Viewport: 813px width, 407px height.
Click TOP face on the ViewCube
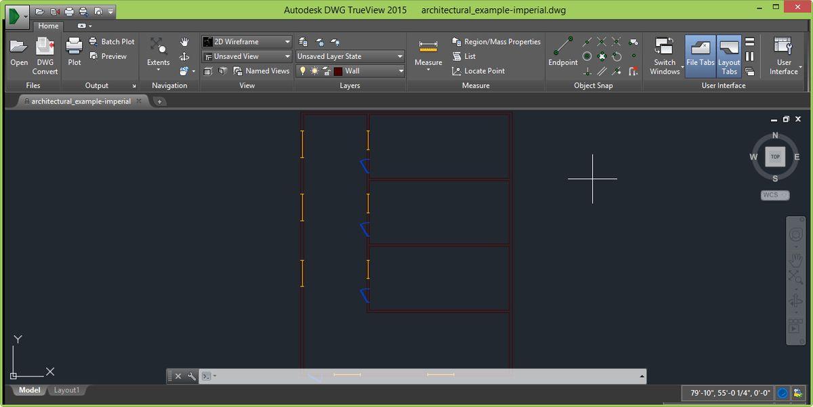[775, 156]
